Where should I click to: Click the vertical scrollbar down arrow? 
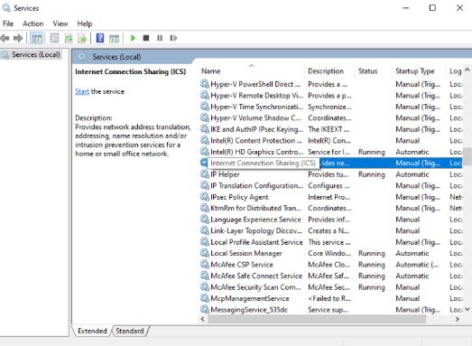(467, 309)
